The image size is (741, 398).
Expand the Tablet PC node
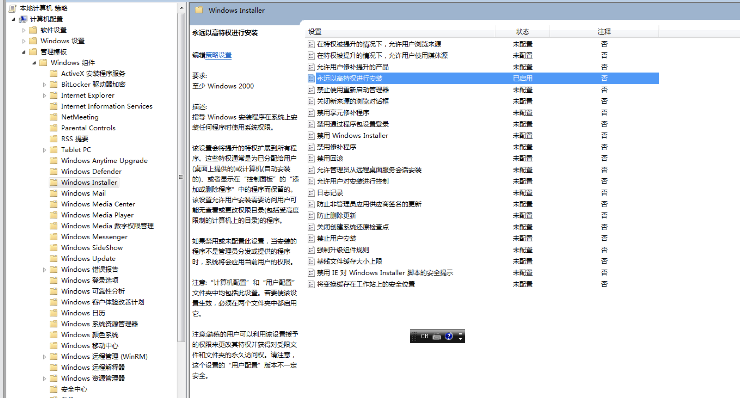[x=44, y=150]
